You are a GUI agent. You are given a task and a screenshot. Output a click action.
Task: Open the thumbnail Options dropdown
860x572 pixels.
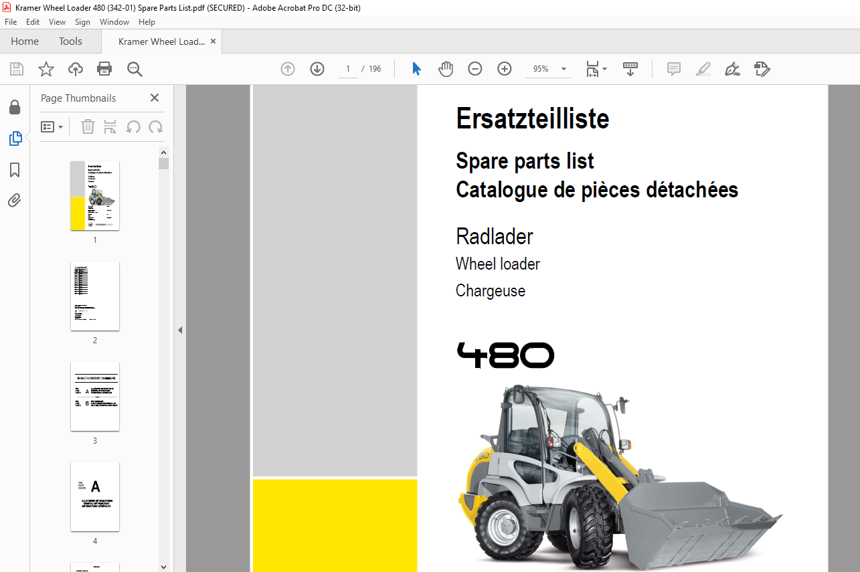52,126
